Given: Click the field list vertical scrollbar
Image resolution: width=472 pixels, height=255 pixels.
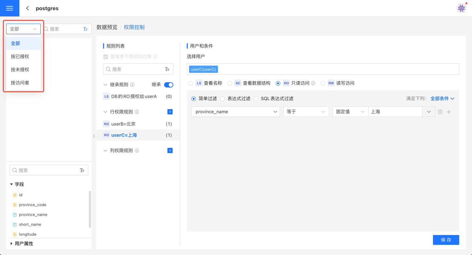Looking at the screenshot, I should 90,209.
